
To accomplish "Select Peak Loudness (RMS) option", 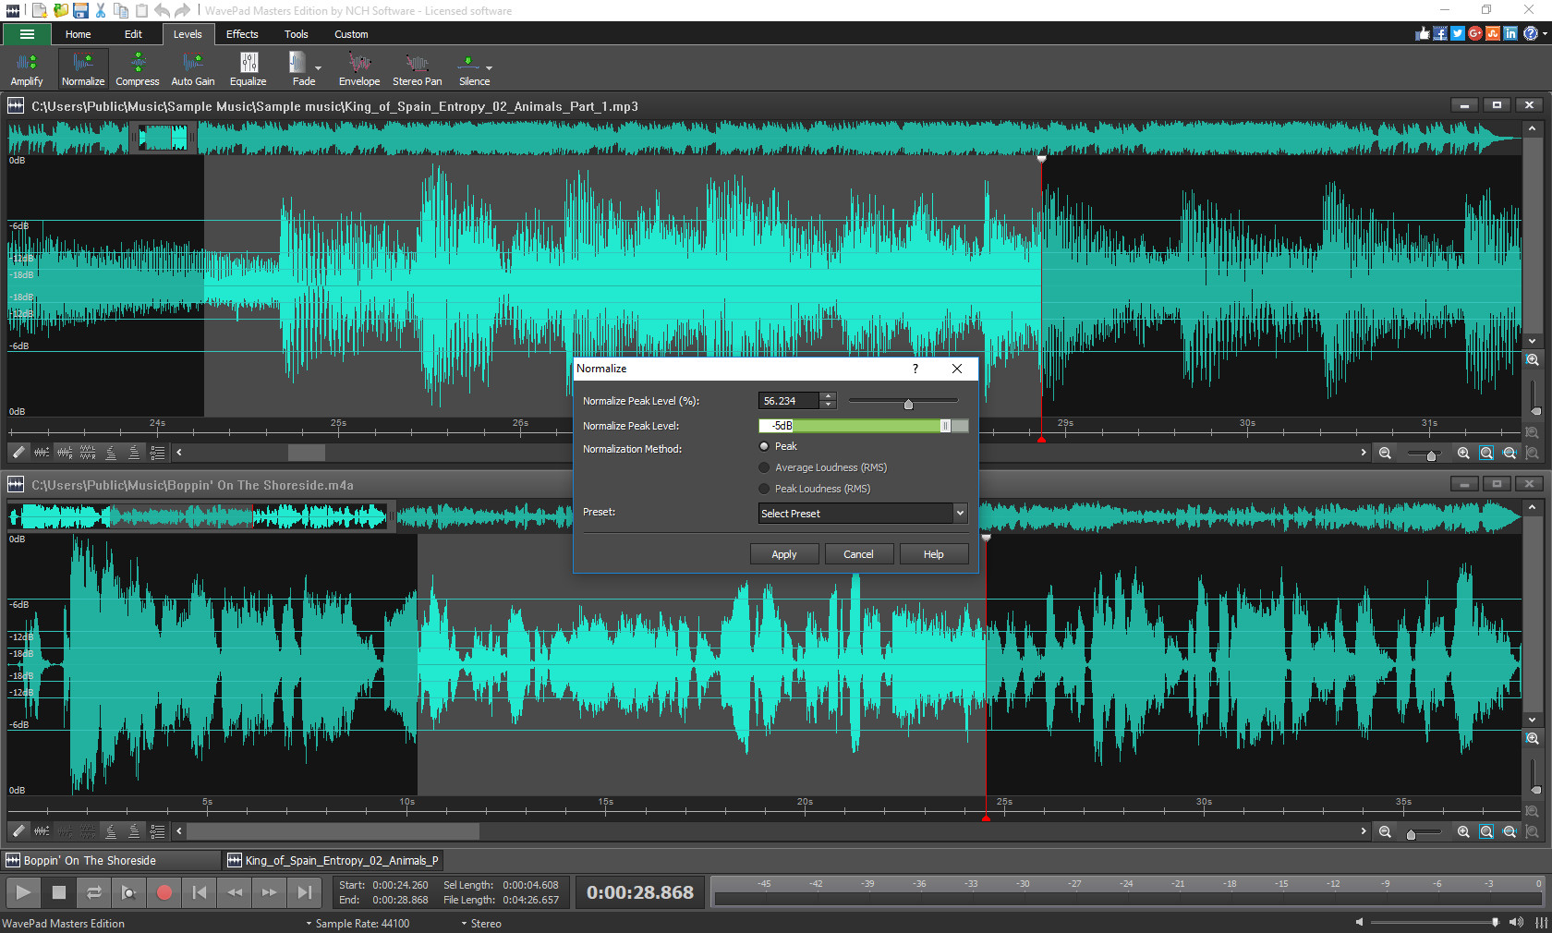I will (764, 489).
